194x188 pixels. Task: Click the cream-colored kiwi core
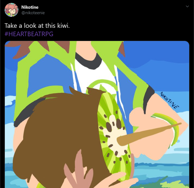(x=115, y=136)
